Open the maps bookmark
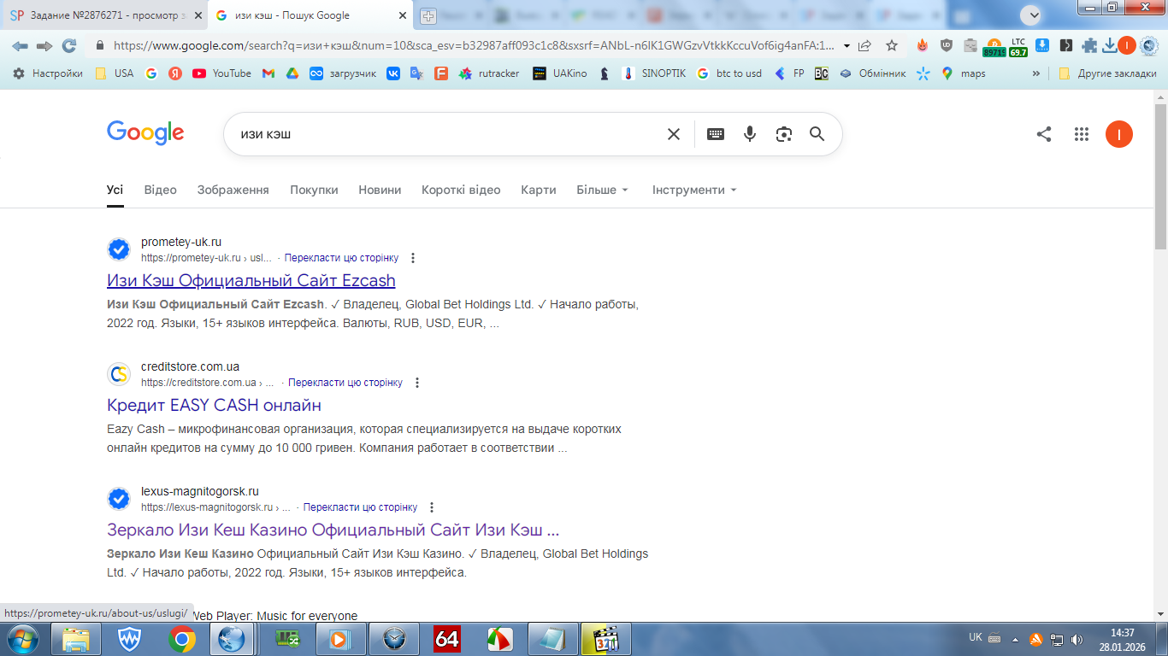 (963, 73)
